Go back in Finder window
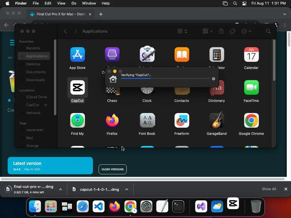This screenshot has width=291, height=218. (65, 31)
